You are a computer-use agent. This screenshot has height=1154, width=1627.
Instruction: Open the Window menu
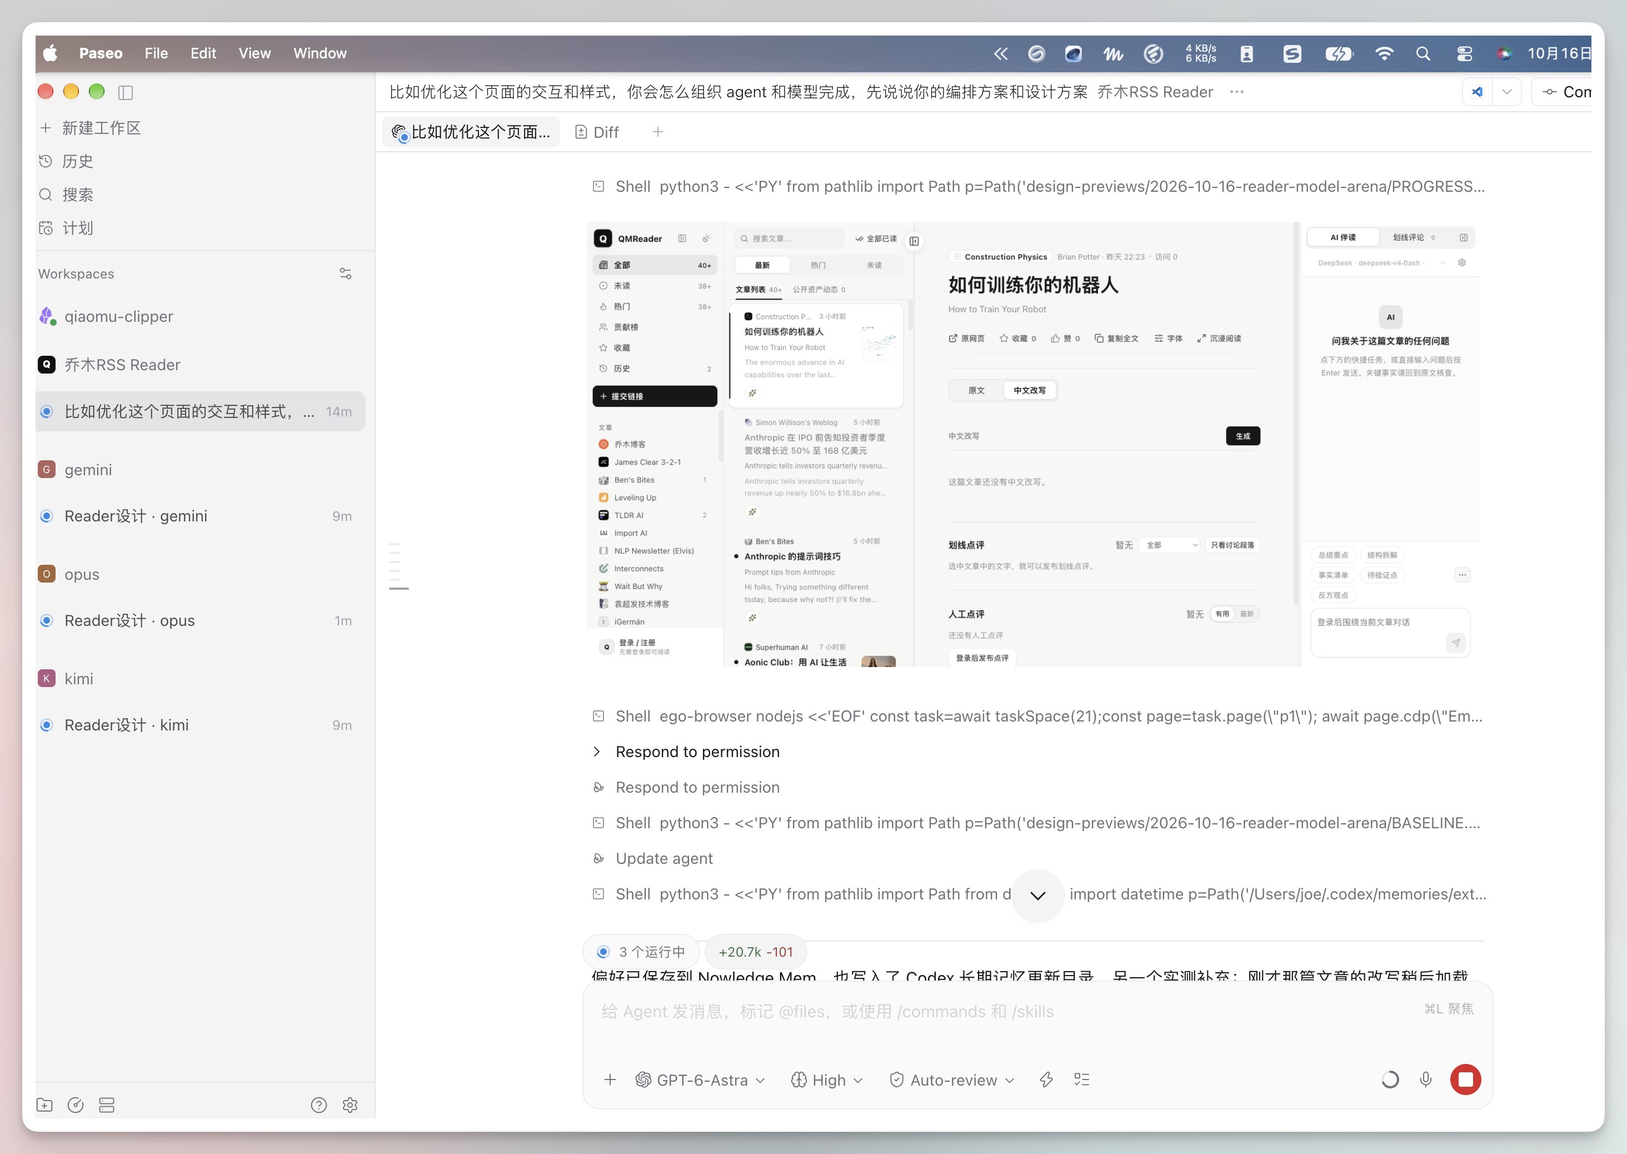(320, 54)
